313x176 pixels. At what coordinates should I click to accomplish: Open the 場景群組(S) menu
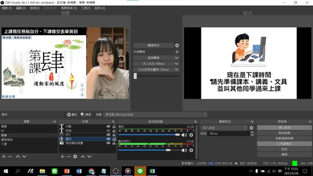tap(69, 8)
